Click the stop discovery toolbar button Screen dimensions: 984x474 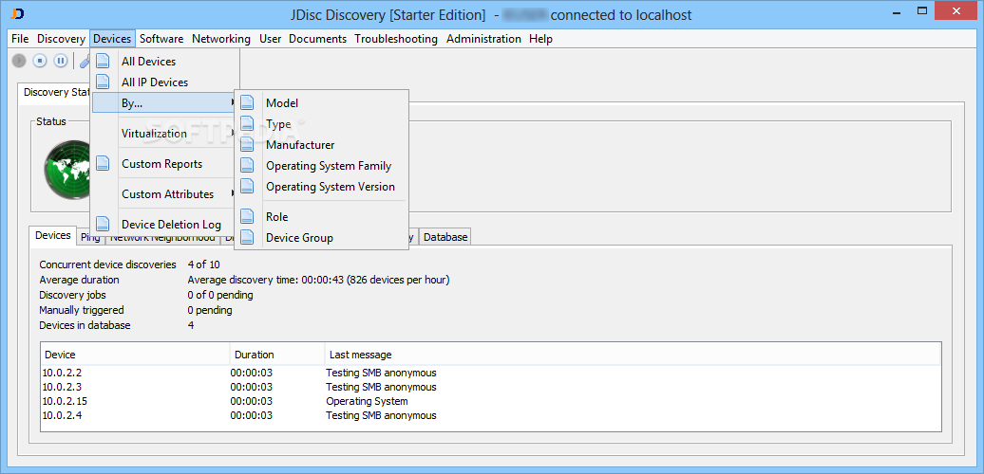pyautogui.click(x=40, y=61)
